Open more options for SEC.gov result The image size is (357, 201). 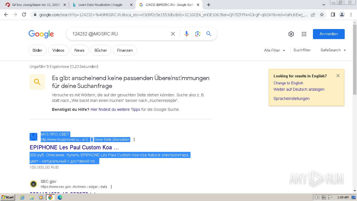[x=111, y=187]
